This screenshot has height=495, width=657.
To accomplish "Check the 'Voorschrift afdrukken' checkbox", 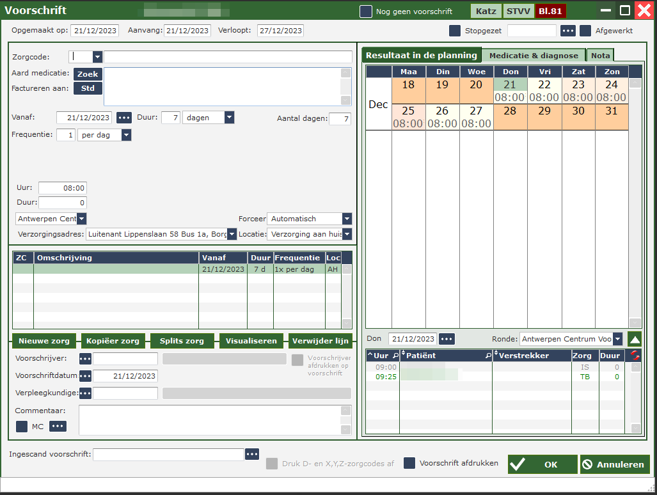I will (x=409, y=464).
